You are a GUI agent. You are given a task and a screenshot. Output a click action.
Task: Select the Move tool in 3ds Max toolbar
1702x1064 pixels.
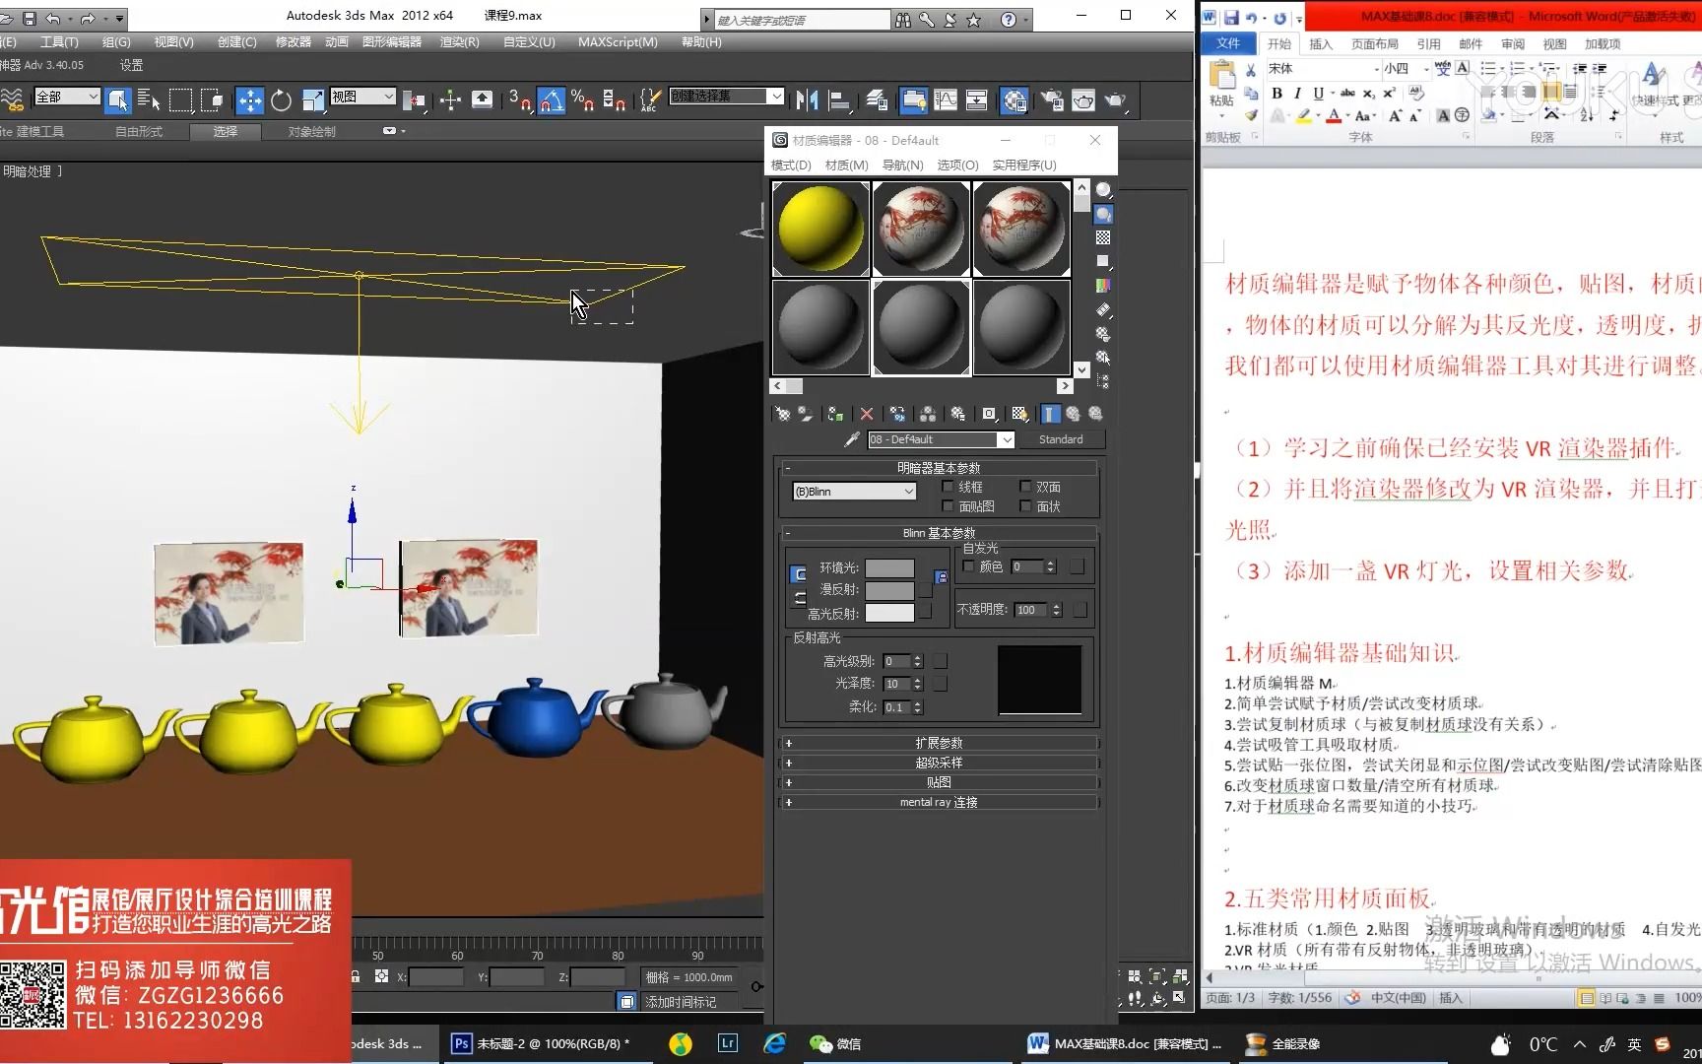click(250, 100)
